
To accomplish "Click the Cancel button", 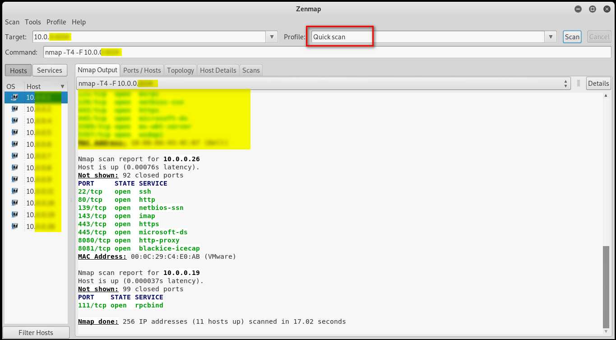I will (x=599, y=37).
